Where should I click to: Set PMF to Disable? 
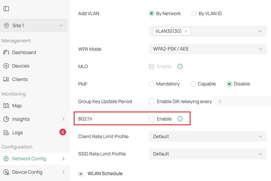coord(229,84)
